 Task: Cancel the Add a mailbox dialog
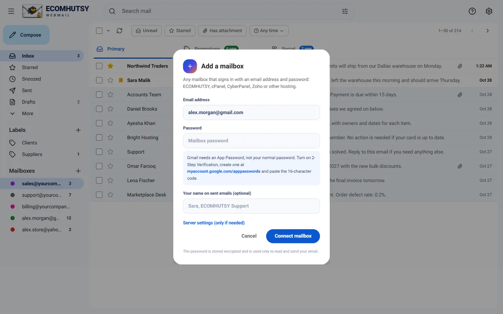tap(249, 236)
